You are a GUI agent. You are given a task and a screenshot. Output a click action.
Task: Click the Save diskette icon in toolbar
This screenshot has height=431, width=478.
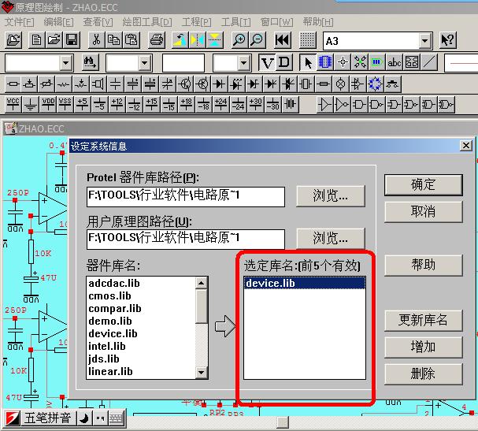(x=71, y=40)
